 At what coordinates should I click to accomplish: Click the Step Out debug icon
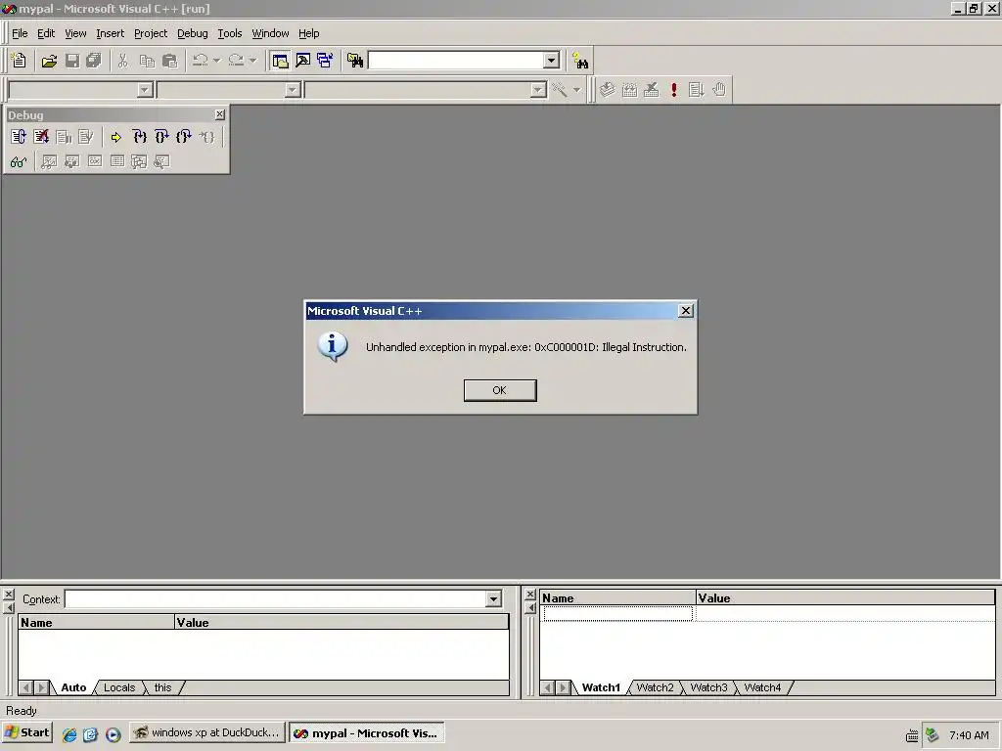[184, 137]
